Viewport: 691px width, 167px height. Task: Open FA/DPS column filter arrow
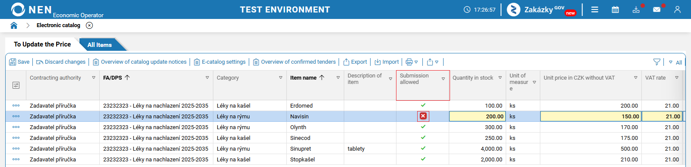pos(207,77)
